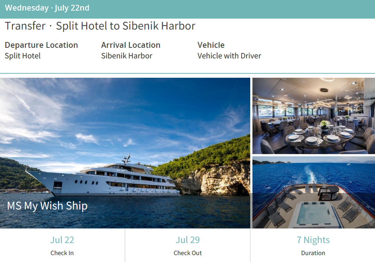The height and width of the screenshot is (262, 375).
Task: Select the Check In label
Action: coord(62,253)
